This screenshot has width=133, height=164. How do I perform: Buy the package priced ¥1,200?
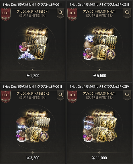pyautogui.click(x=33, y=76)
